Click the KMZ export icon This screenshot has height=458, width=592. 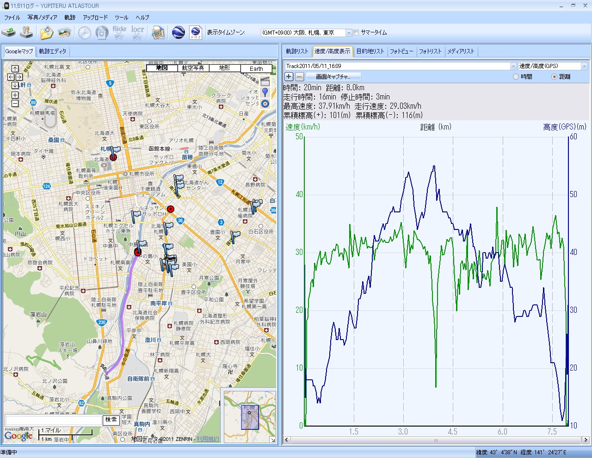pyautogui.click(x=196, y=32)
